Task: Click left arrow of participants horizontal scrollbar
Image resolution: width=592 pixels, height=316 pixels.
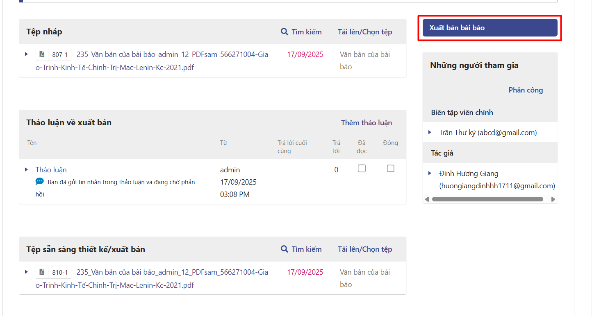Action: point(427,199)
